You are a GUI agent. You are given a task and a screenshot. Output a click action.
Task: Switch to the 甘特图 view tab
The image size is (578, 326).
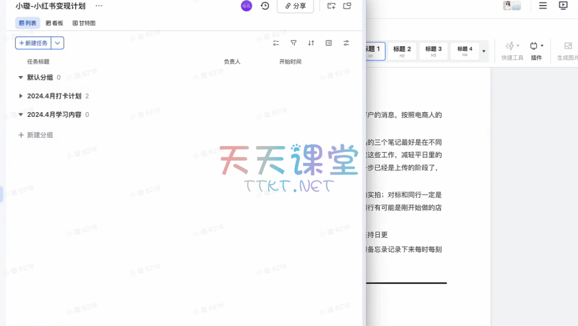tap(84, 23)
